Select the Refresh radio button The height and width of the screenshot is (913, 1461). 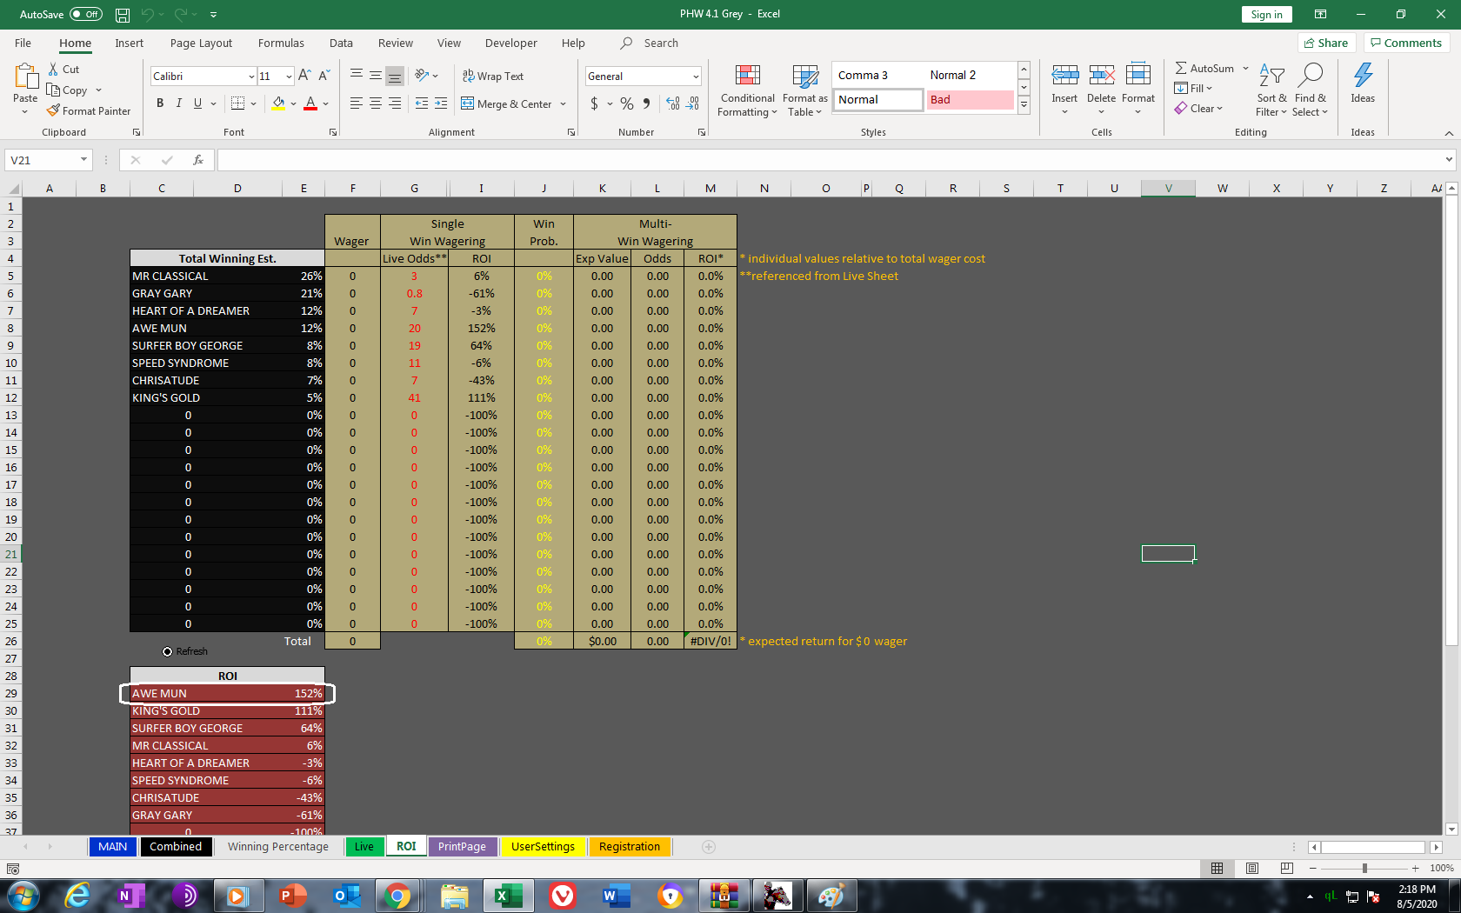tap(168, 651)
